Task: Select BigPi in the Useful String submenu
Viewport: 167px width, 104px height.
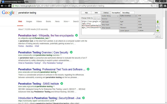Action: (128, 22)
